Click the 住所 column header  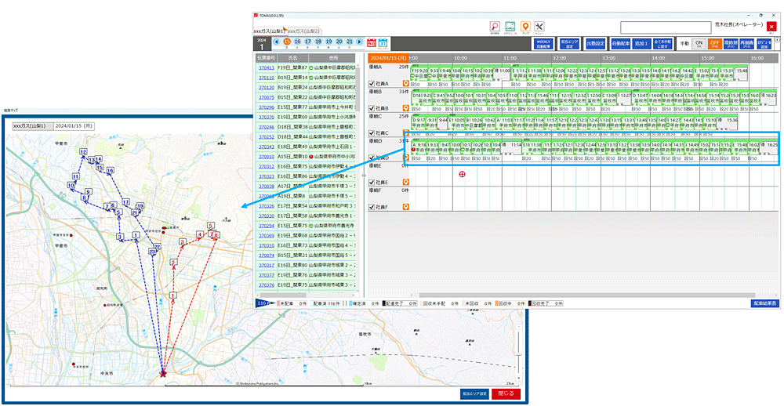[332, 58]
